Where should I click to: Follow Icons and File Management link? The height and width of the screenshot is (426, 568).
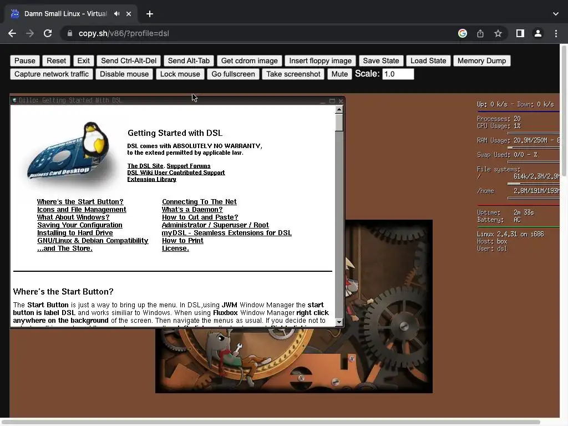click(82, 209)
